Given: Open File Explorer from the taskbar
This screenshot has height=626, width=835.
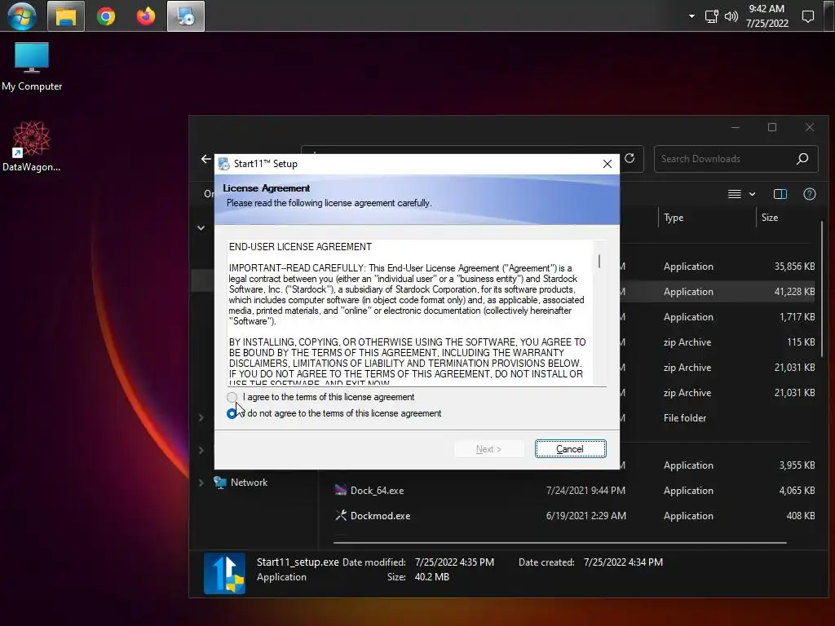Looking at the screenshot, I should click(x=66, y=16).
